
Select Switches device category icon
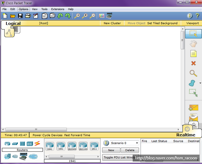[15, 144]
